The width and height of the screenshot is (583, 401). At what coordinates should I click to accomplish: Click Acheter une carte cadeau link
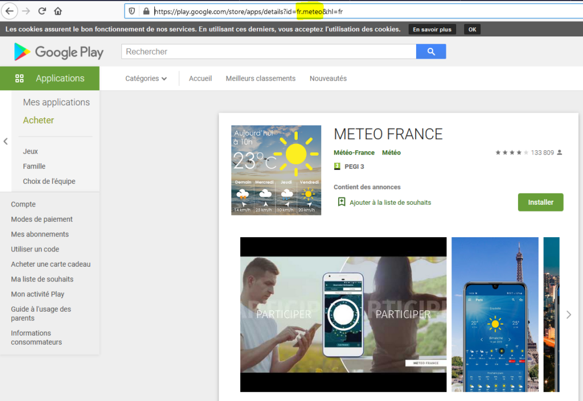(51, 264)
